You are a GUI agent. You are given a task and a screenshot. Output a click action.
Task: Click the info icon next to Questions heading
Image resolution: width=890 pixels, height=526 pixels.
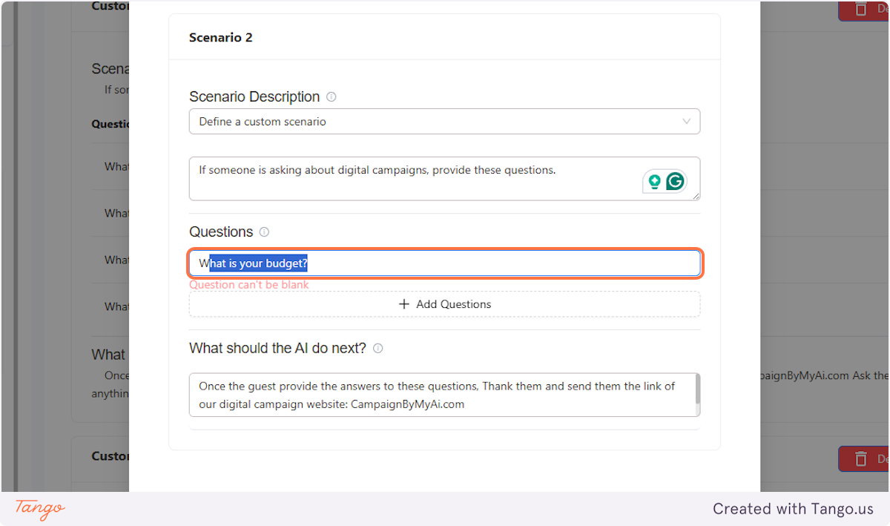[x=264, y=231]
